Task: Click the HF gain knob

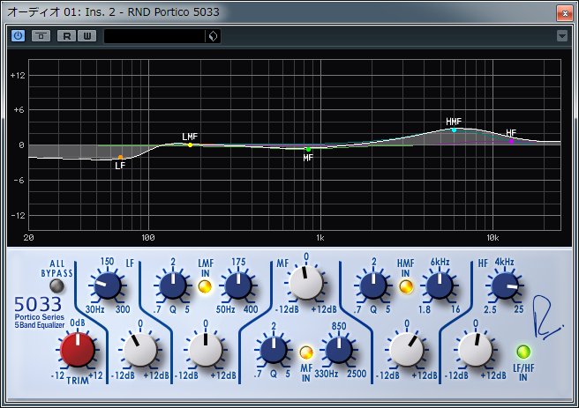Action: [475, 350]
